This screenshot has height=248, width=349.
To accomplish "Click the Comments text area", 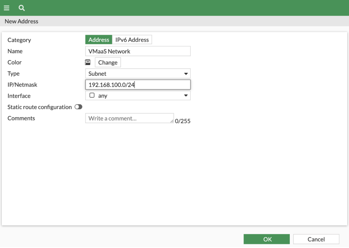I will point(129,118).
